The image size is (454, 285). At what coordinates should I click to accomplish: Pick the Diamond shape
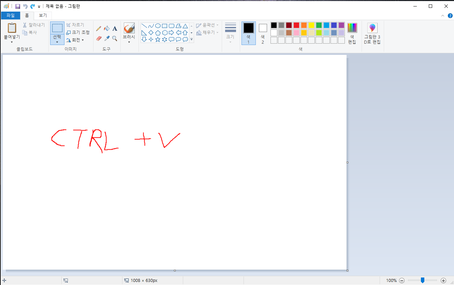point(151,33)
